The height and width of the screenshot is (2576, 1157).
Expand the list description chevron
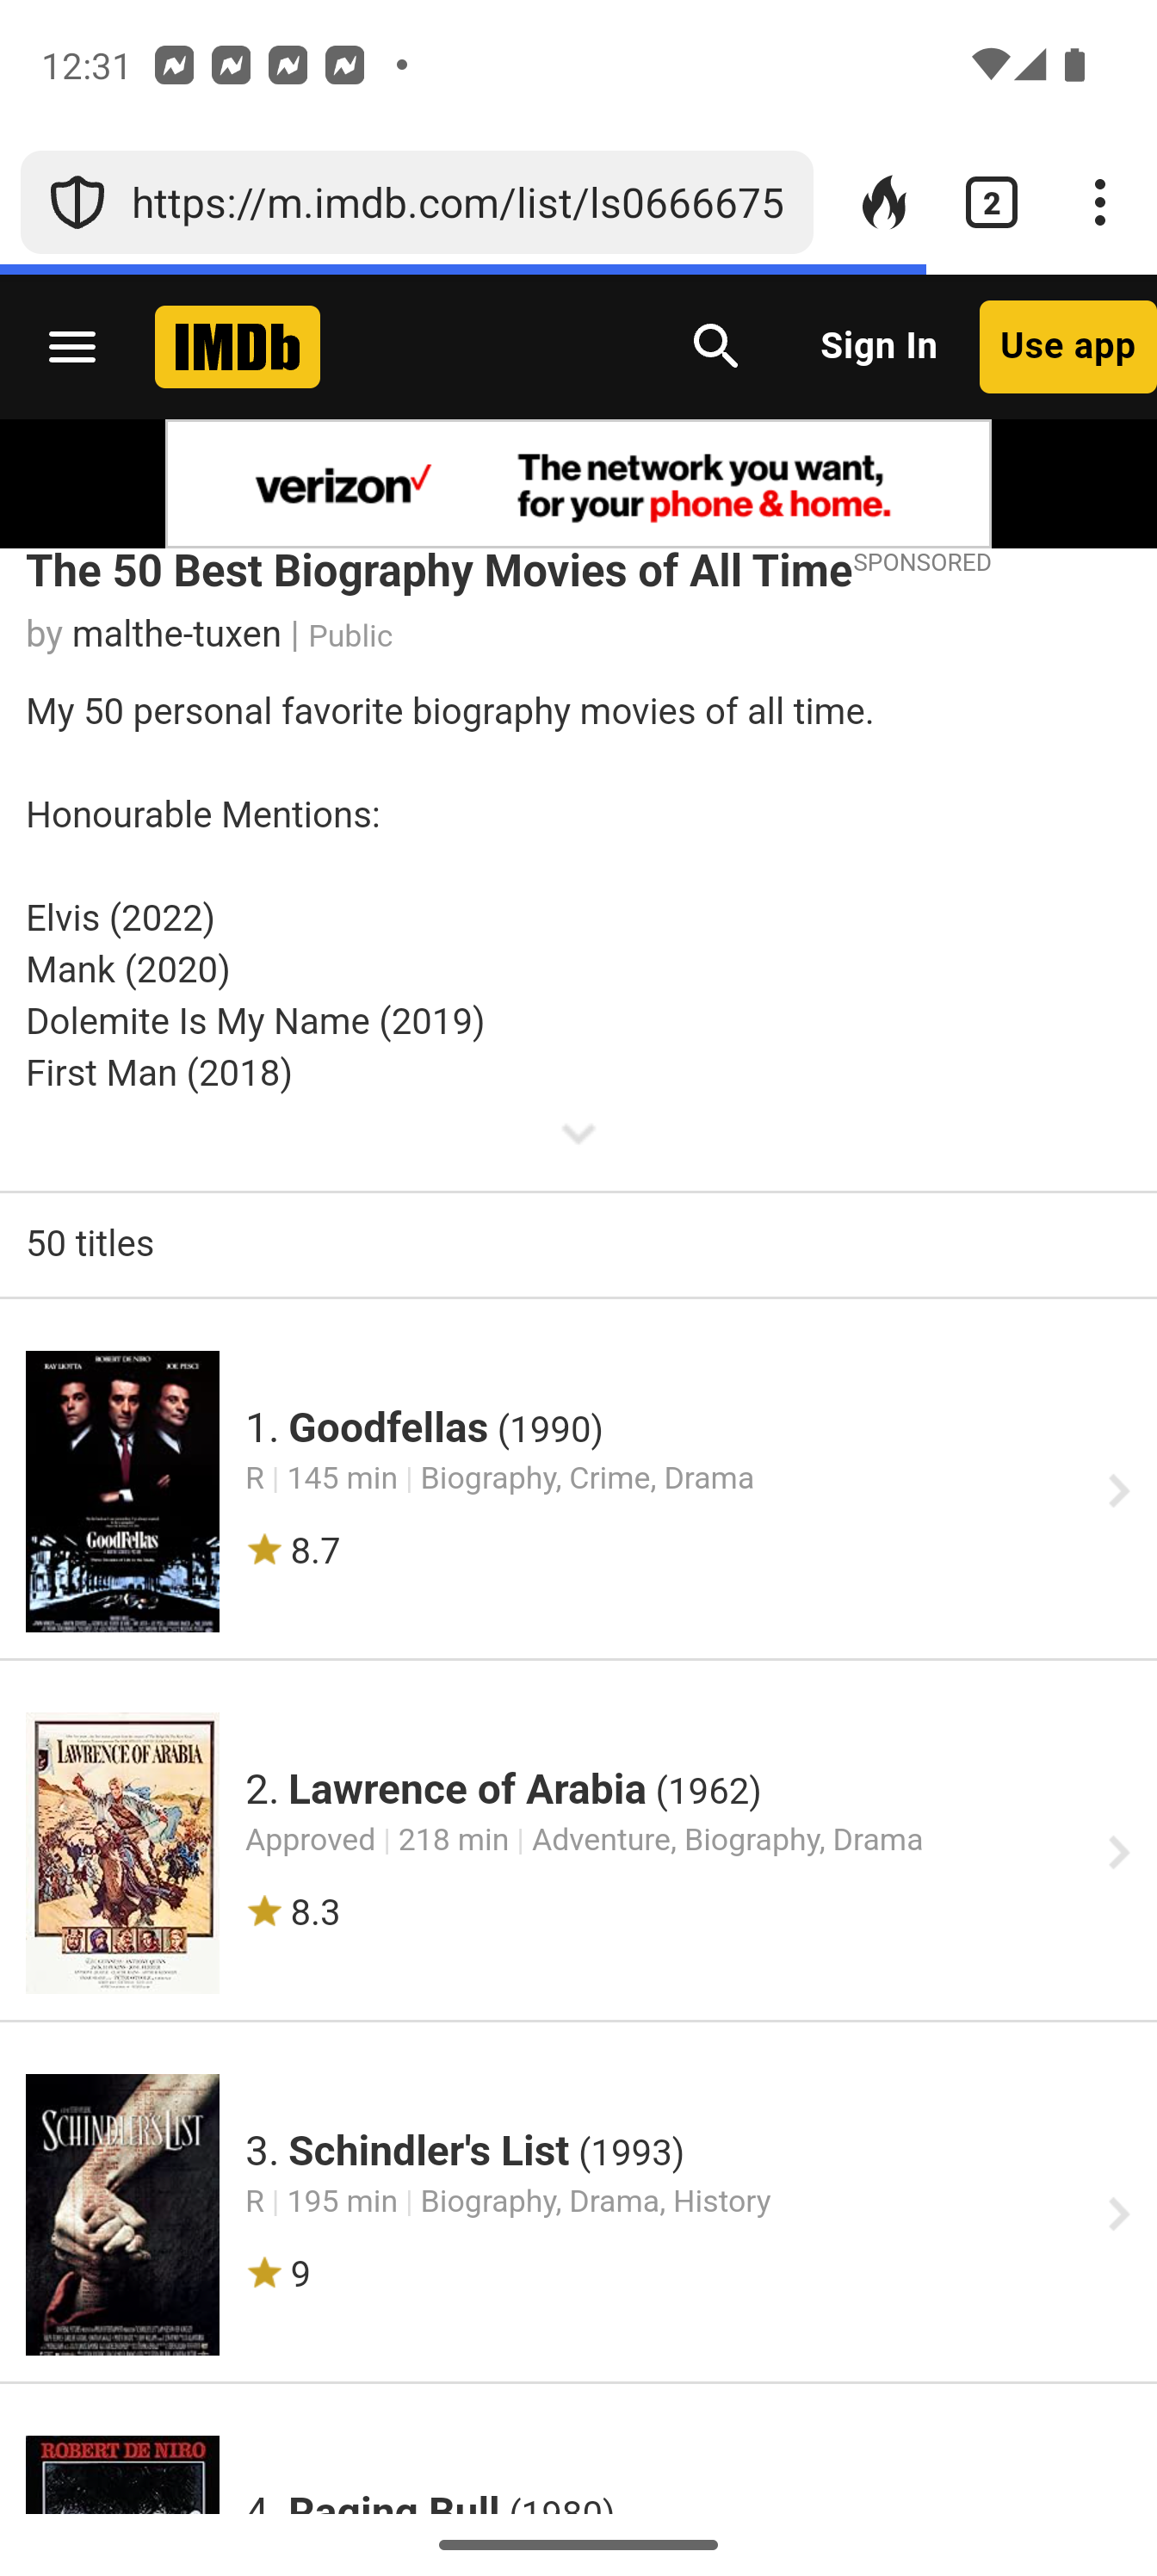click(x=578, y=1135)
